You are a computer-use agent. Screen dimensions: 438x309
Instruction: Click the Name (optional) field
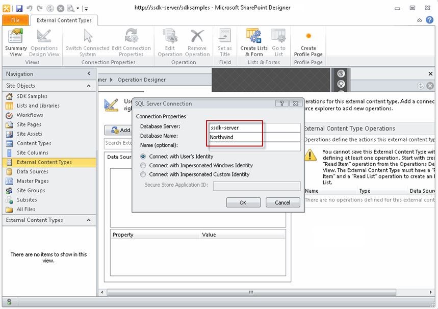(x=254, y=146)
